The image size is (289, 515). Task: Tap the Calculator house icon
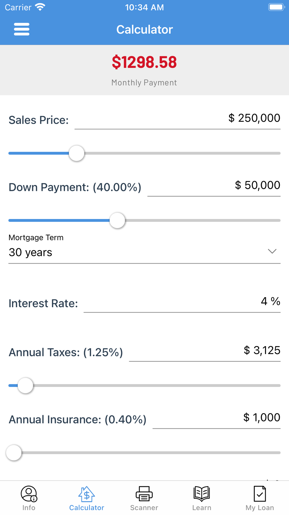click(x=86, y=494)
